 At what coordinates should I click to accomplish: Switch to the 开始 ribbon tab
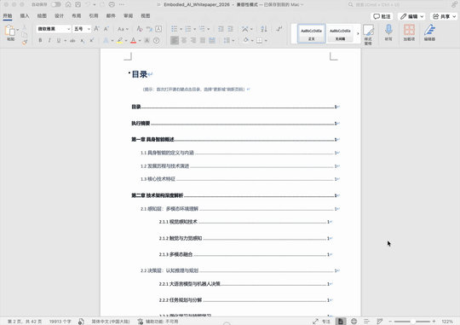coord(8,16)
